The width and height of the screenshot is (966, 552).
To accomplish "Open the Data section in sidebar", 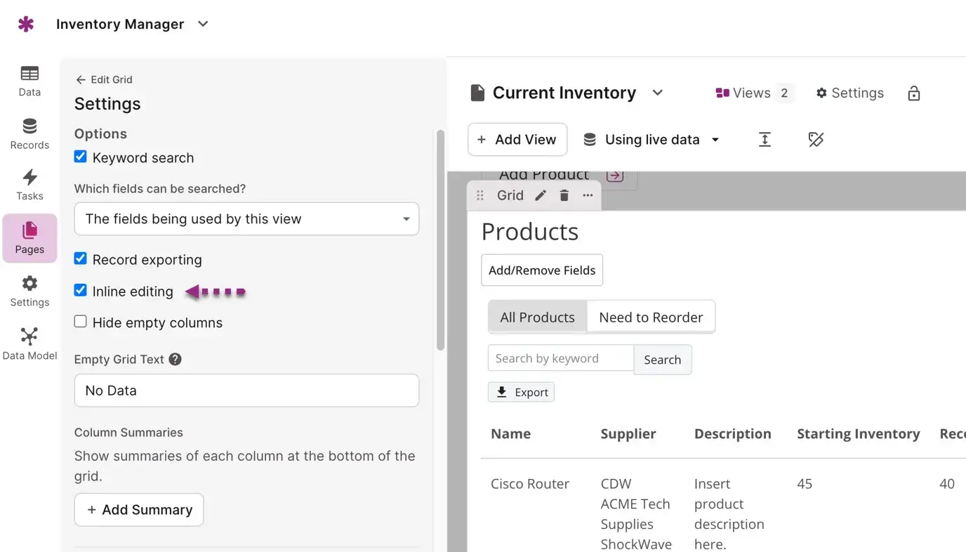I will pos(29,81).
